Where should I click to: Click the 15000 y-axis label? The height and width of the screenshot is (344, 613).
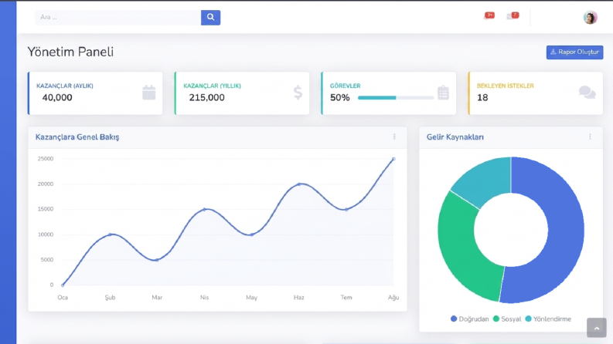click(46, 209)
